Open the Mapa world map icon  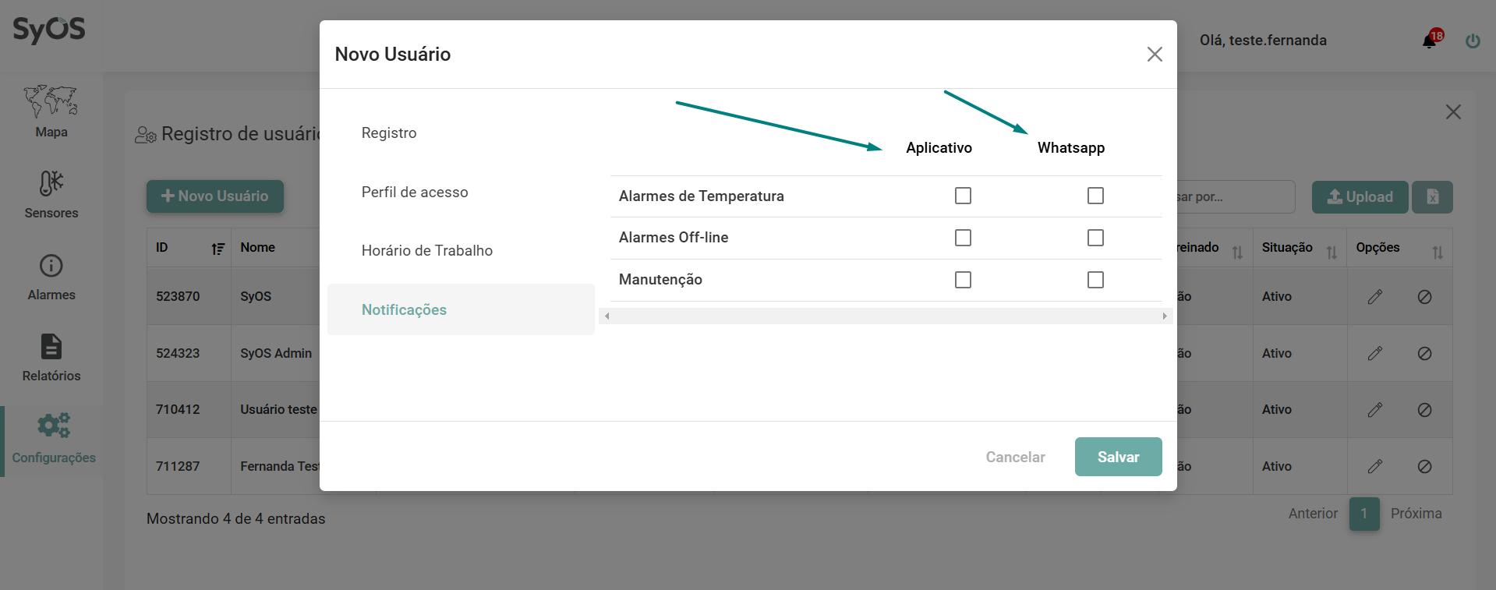point(51,101)
